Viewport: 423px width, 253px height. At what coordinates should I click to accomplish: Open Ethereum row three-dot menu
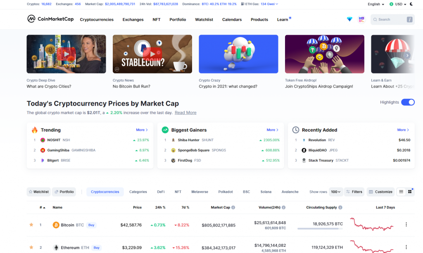click(x=406, y=247)
